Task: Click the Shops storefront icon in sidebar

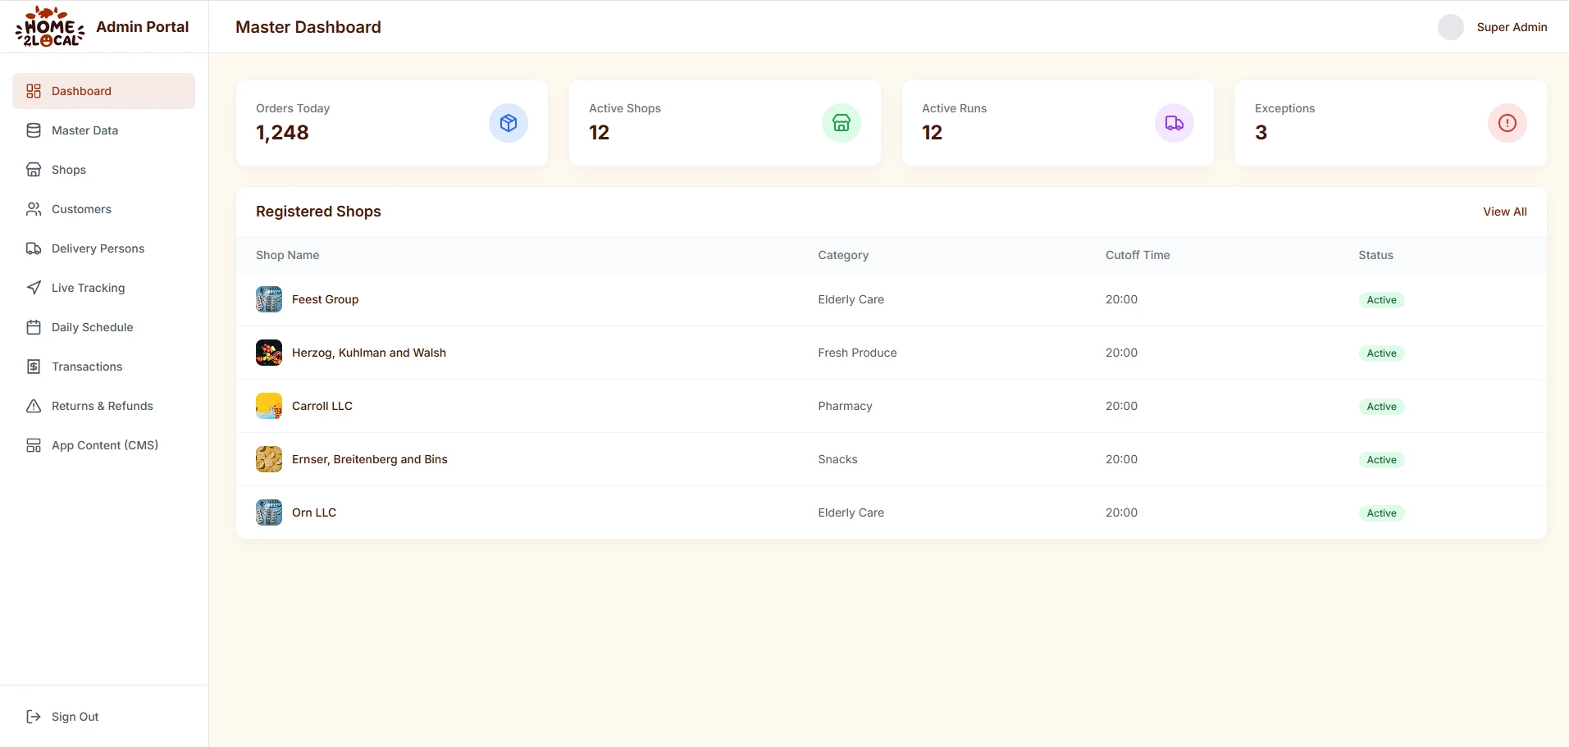Action: 34,170
